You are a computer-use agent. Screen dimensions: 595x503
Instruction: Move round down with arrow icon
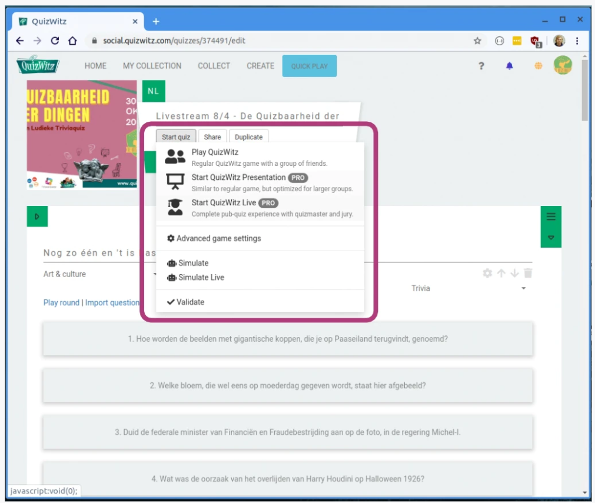click(514, 273)
